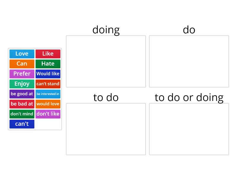Select the red Like tile
Screen dimensions: 237x178
(48, 54)
